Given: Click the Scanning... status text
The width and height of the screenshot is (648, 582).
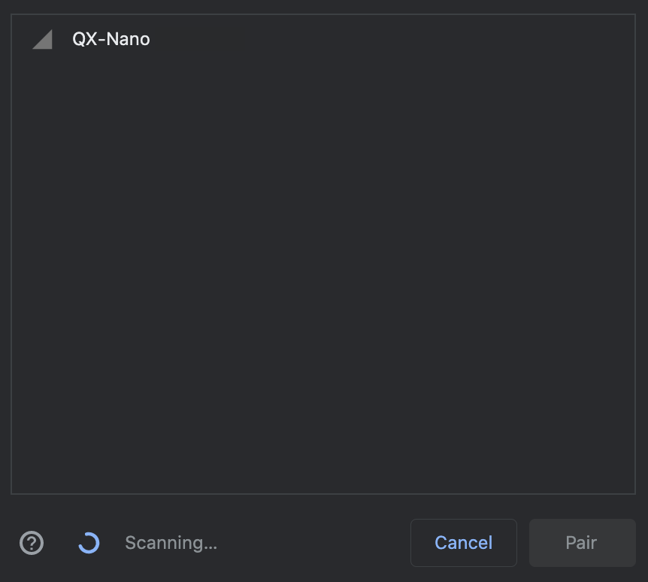Looking at the screenshot, I should point(171,543).
